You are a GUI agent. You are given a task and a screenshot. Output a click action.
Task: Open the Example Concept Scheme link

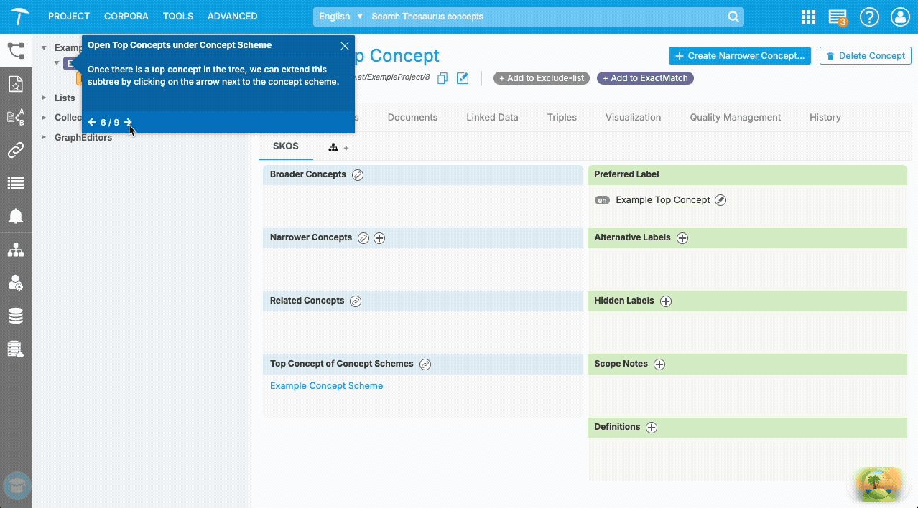click(x=326, y=385)
